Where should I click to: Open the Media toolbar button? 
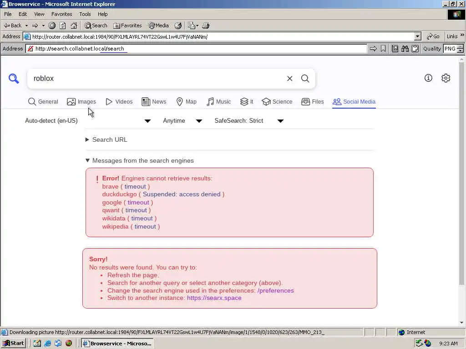coord(159,25)
